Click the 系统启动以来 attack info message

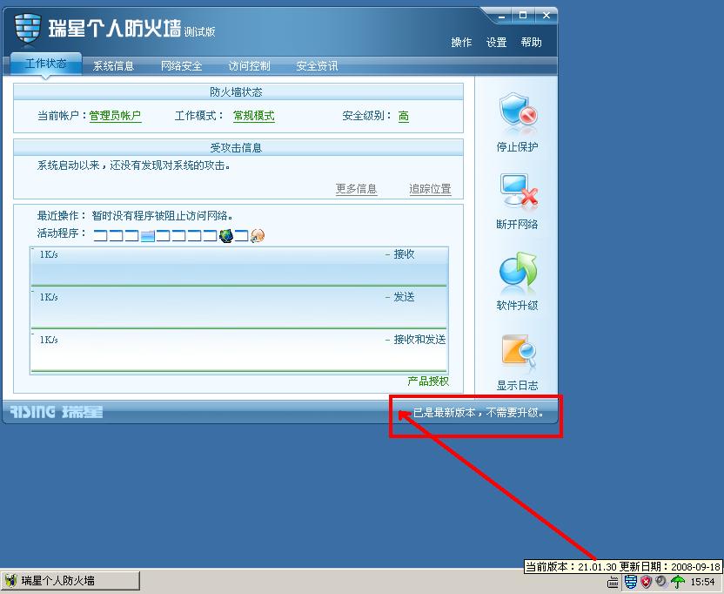[x=134, y=165]
